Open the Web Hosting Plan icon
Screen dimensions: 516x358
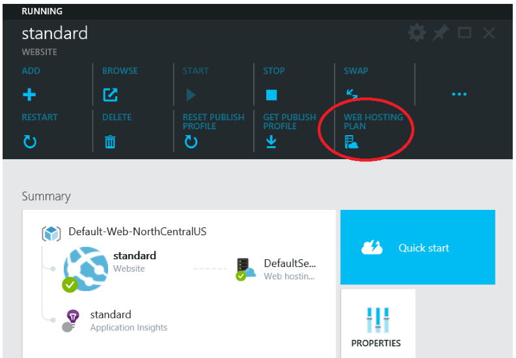(351, 142)
